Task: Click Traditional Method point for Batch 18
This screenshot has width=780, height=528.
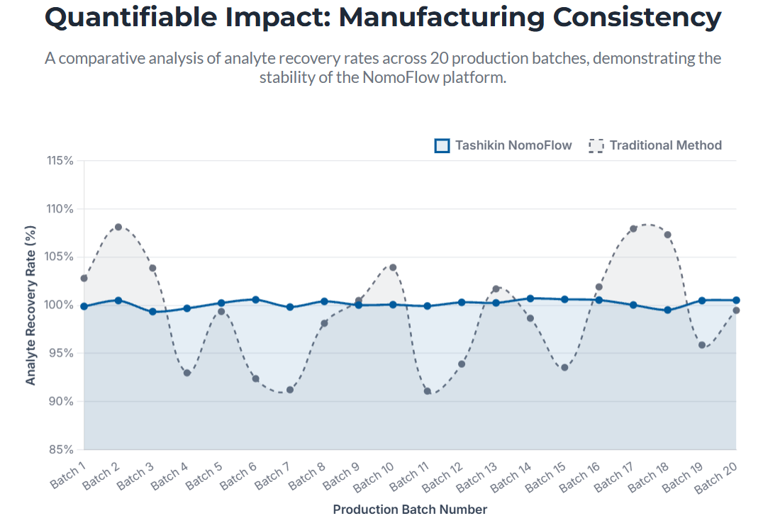Action: point(668,235)
